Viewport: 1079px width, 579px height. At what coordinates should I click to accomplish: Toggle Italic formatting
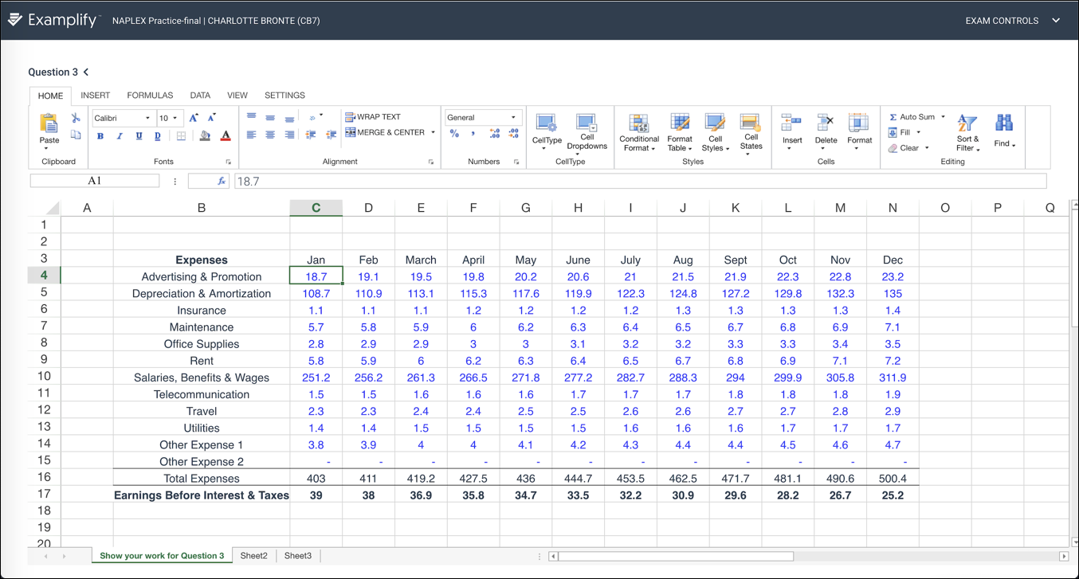[x=120, y=136]
